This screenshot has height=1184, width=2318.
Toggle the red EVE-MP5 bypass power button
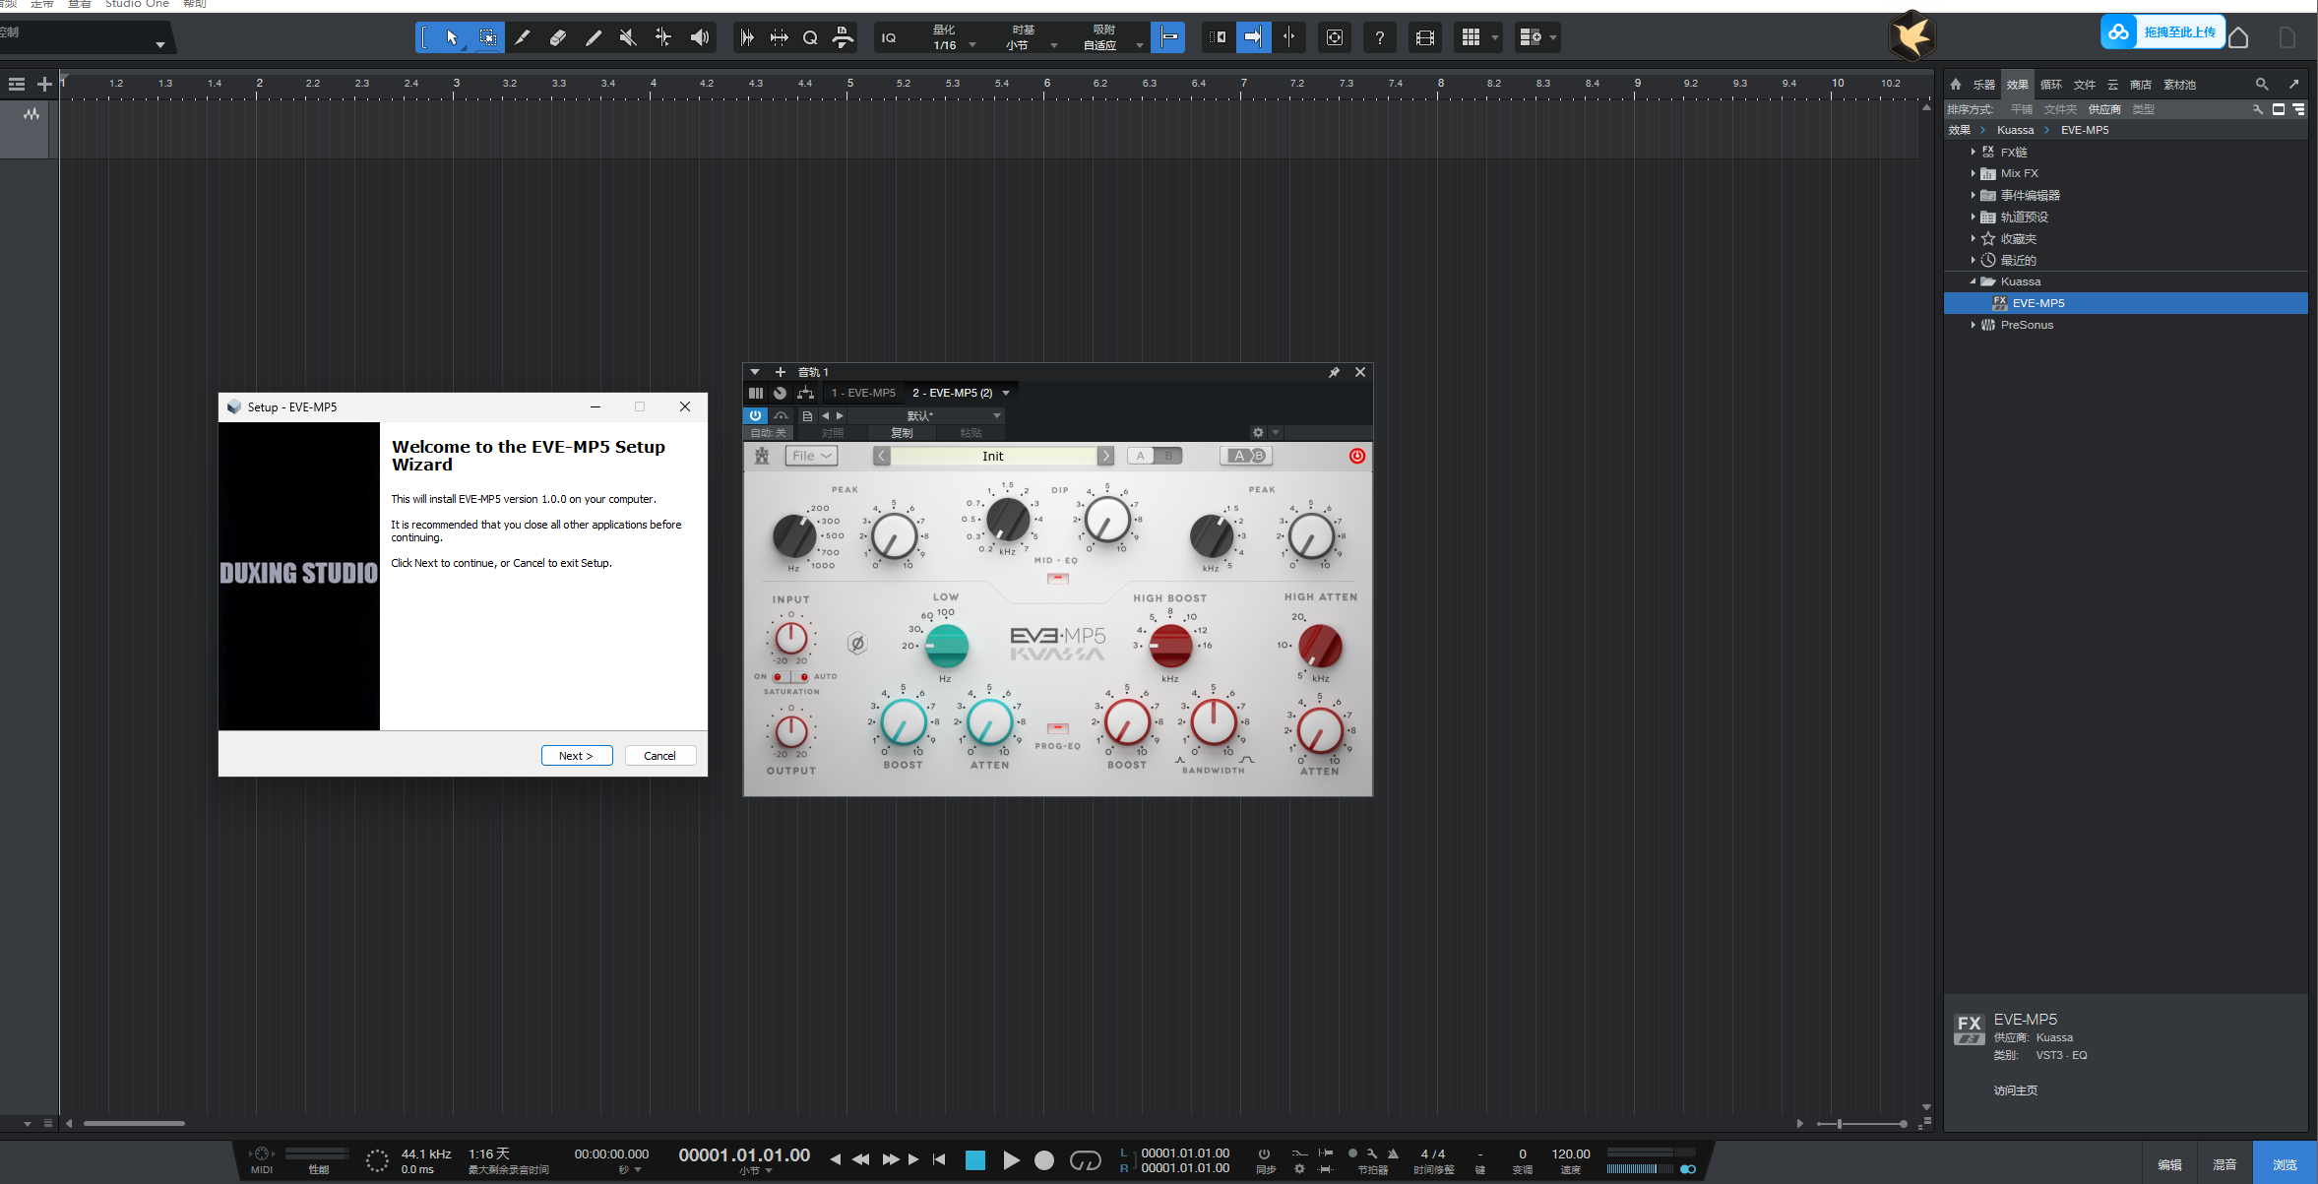pyautogui.click(x=1357, y=456)
